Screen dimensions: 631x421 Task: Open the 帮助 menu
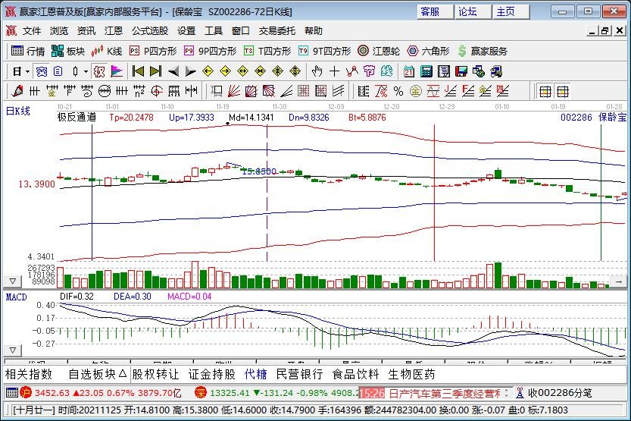314,30
